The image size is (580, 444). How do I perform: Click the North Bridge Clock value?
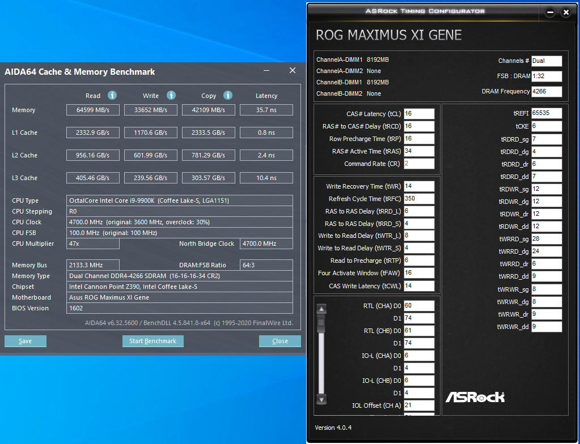point(266,244)
